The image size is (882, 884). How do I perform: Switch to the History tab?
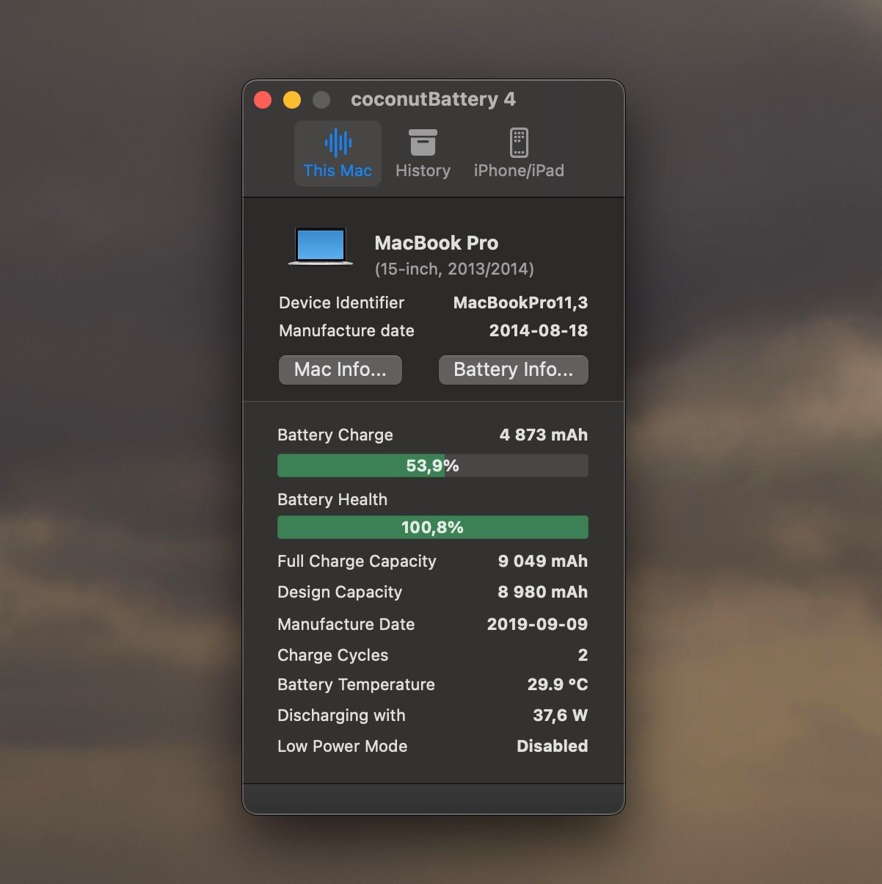click(423, 153)
